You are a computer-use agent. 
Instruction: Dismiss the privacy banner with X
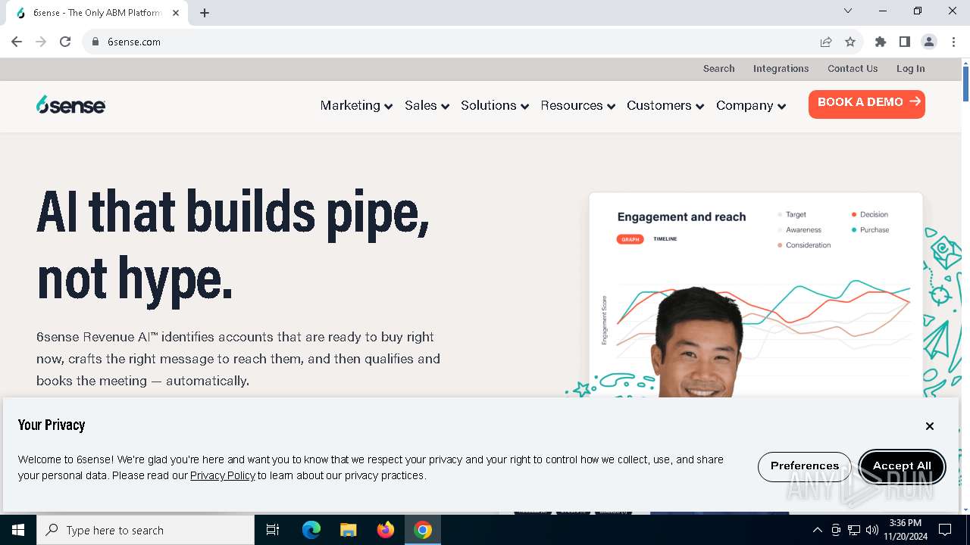[930, 426]
